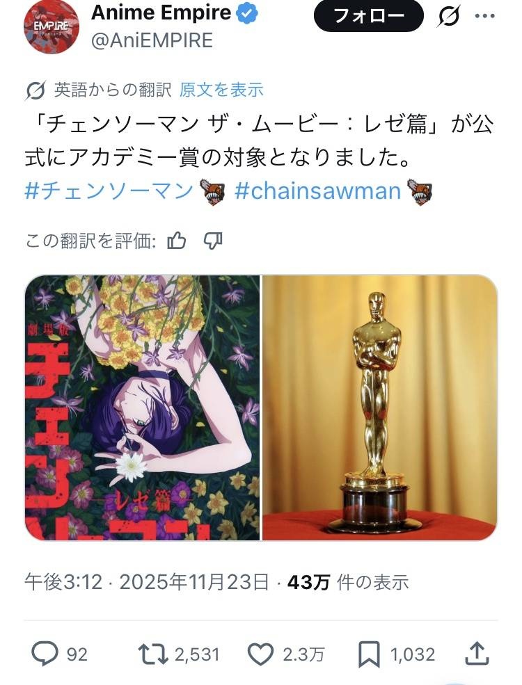The image size is (522, 685).
Task: Share the post with the share icon
Action: pos(476,654)
